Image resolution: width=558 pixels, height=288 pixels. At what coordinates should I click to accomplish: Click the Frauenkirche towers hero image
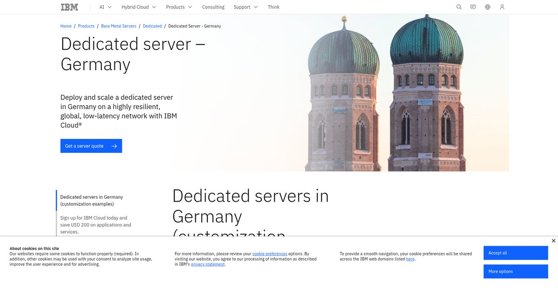(386, 93)
